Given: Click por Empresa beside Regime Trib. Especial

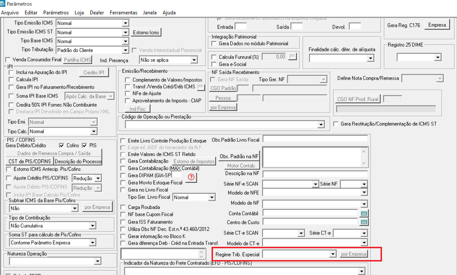Looking at the screenshot, I should [x=354, y=254].
